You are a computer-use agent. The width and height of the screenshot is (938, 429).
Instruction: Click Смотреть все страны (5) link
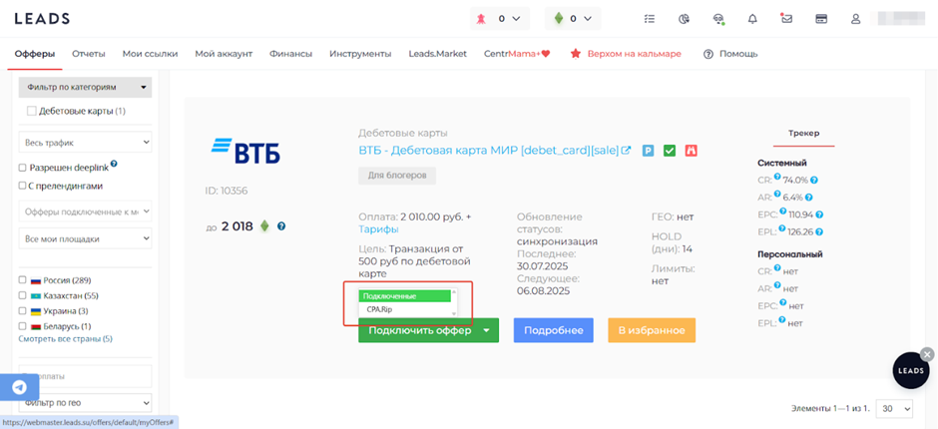pyautogui.click(x=65, y=338)
